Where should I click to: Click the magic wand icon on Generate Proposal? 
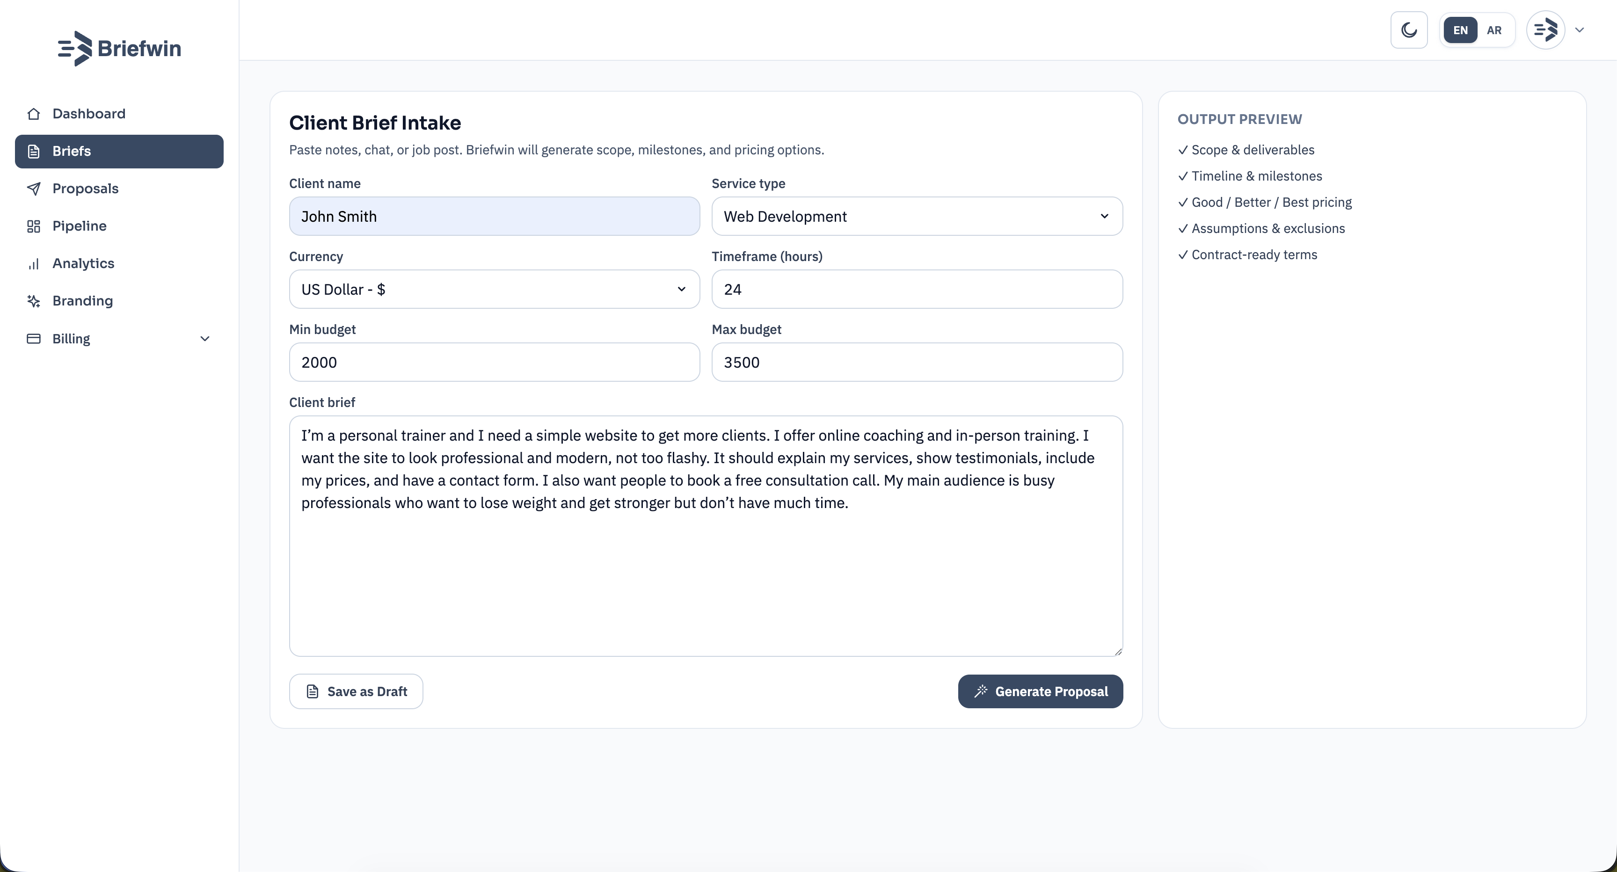point(981,691)
